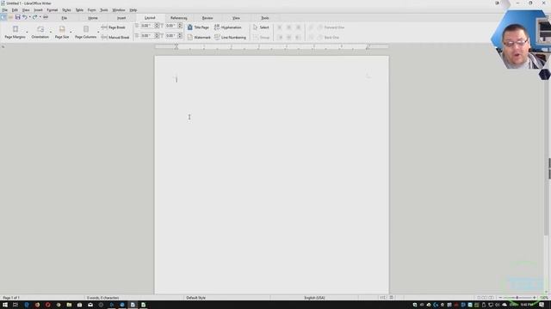Insert a Page Break

113,27
